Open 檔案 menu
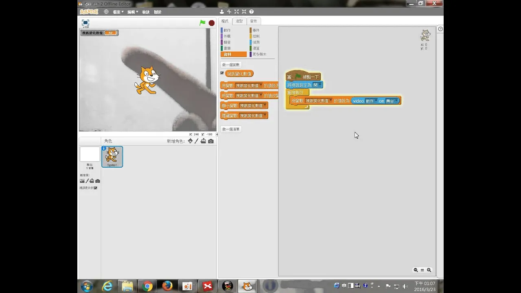This screenshot has width=521, height=293. (118, 12)
